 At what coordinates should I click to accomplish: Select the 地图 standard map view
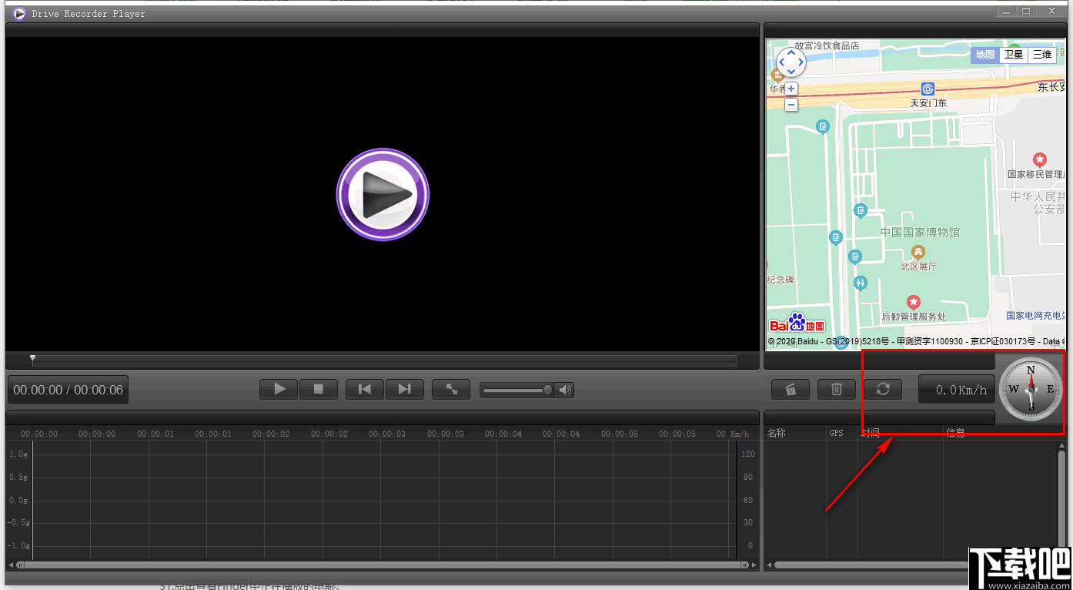click(984, 55)
